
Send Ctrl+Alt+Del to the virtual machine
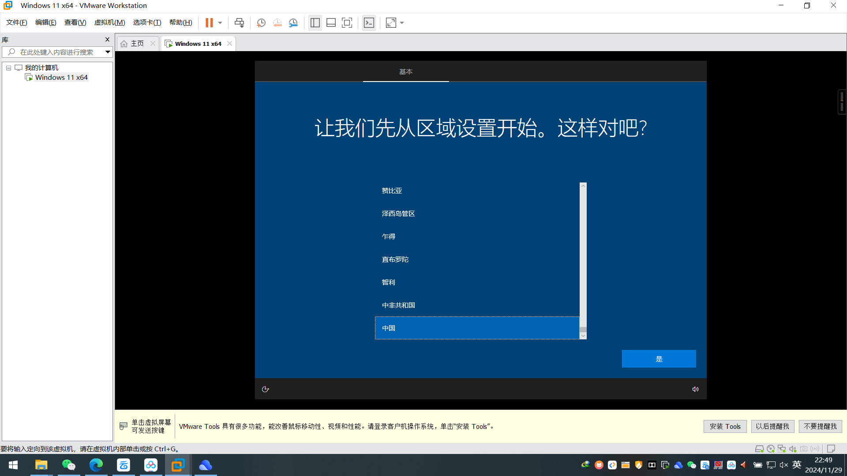pyautogui.click(x=239, y=22)
